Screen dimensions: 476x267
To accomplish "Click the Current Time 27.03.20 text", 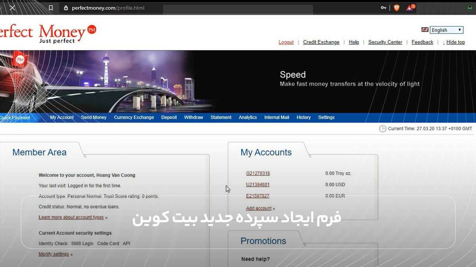I will pyautogui.click(x=430, y=129).
